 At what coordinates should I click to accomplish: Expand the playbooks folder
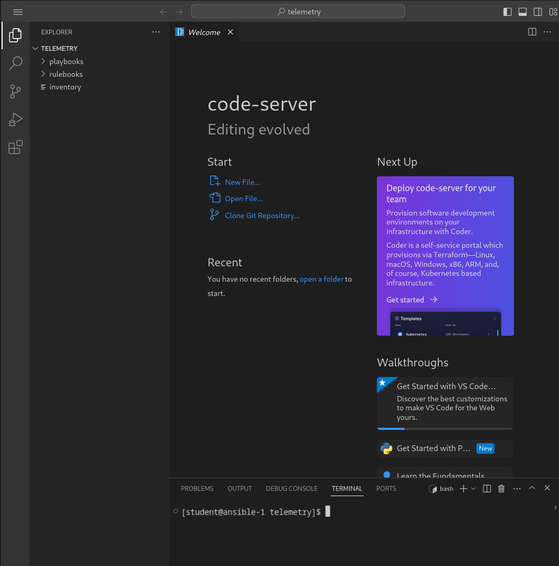point(100,61)
